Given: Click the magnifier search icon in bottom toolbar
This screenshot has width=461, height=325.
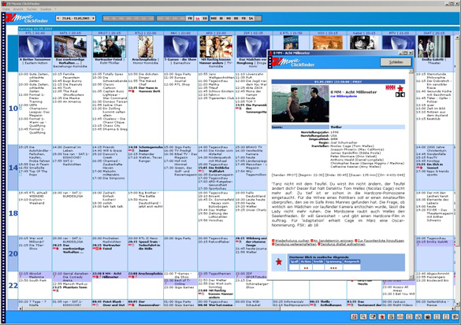Looking at the screenshot, I should [x=363, y=316].
